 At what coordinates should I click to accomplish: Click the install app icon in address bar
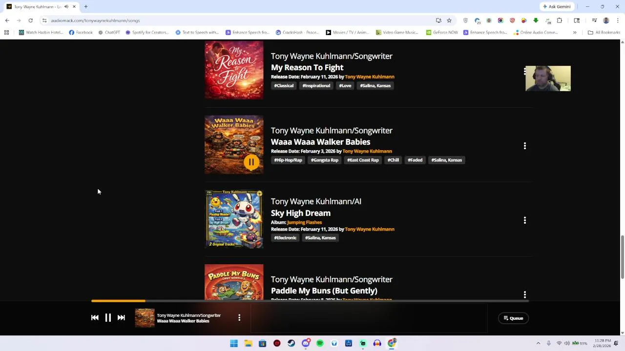pyautogui.click(x=438, y=20)
